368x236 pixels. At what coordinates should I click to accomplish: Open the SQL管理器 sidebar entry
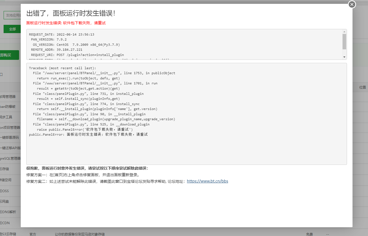[10, 158]
